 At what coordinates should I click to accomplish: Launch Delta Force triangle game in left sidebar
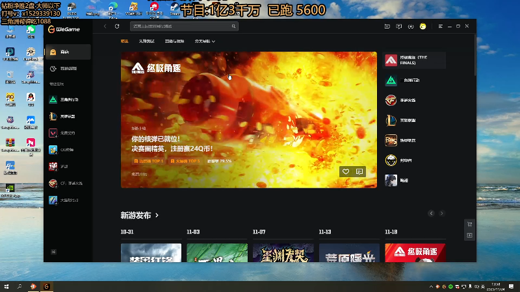pyautogui.click(x=68, y=99)
